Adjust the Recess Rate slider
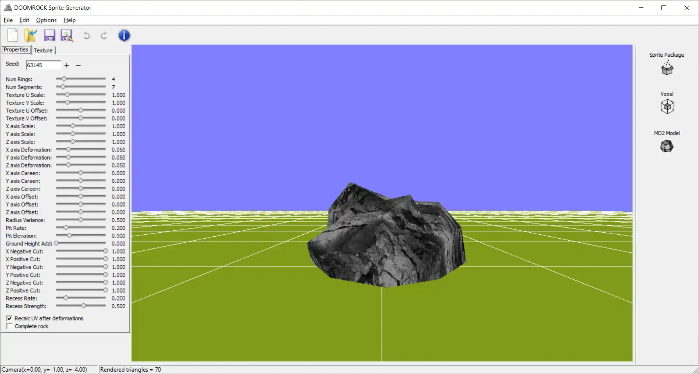The image size is (699, 374). pos(81,298)
